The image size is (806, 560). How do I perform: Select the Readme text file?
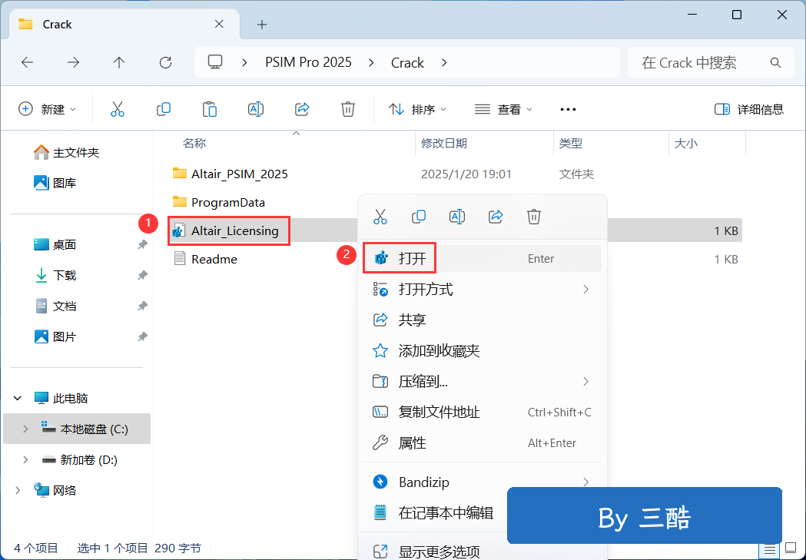click(214, 259)
